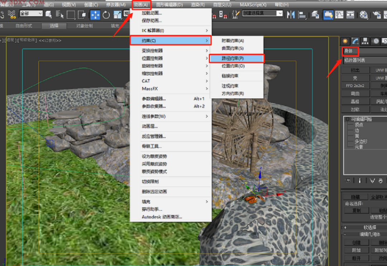Choose the Rectangular Selection Region tool
The height and width of the screenshot is (266, 387).
(x=71, y=15)
